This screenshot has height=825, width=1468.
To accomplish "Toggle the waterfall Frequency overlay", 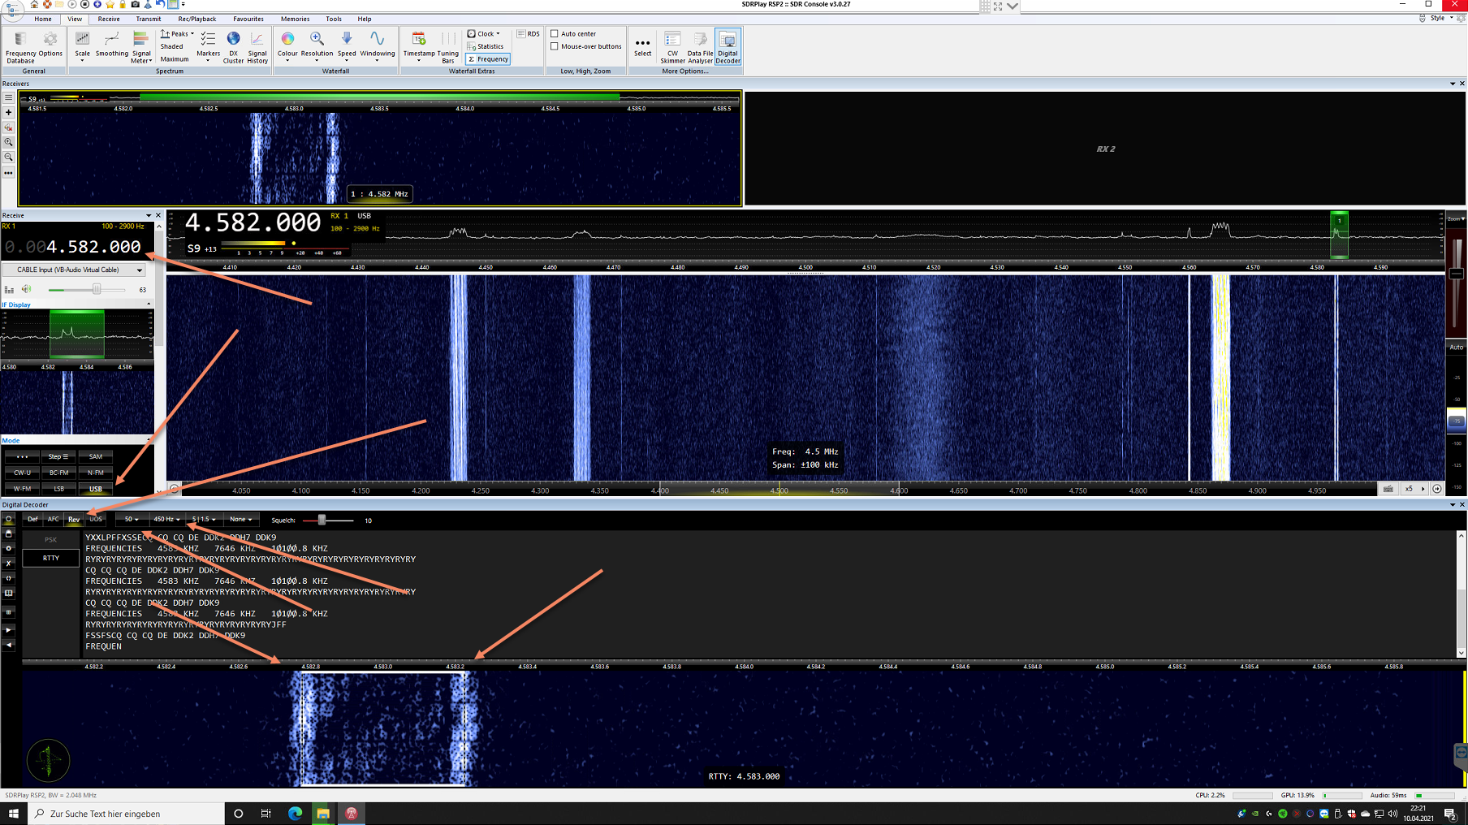I will (x=488, y=59).
